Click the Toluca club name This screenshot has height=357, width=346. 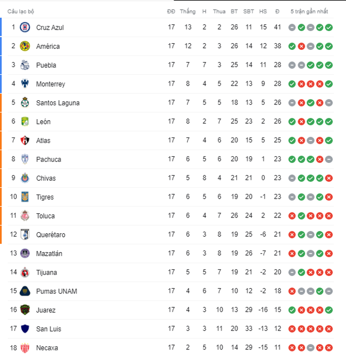(x=45, y=216)
